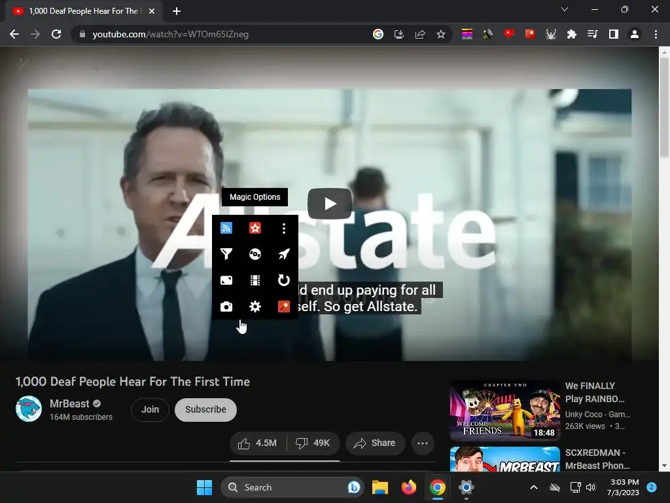The height and width of the screenshot is (503, 670).
Task: Open the three-dot menu in Magic Options panel
Action: click(x=284, y=229)
